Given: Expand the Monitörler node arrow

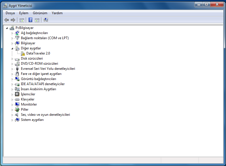Looking at the screenshot, I should click(12, 105).
